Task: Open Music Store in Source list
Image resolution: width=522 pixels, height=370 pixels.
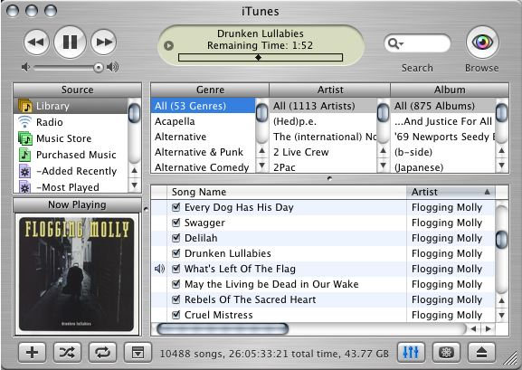Action: click(71, 138)
